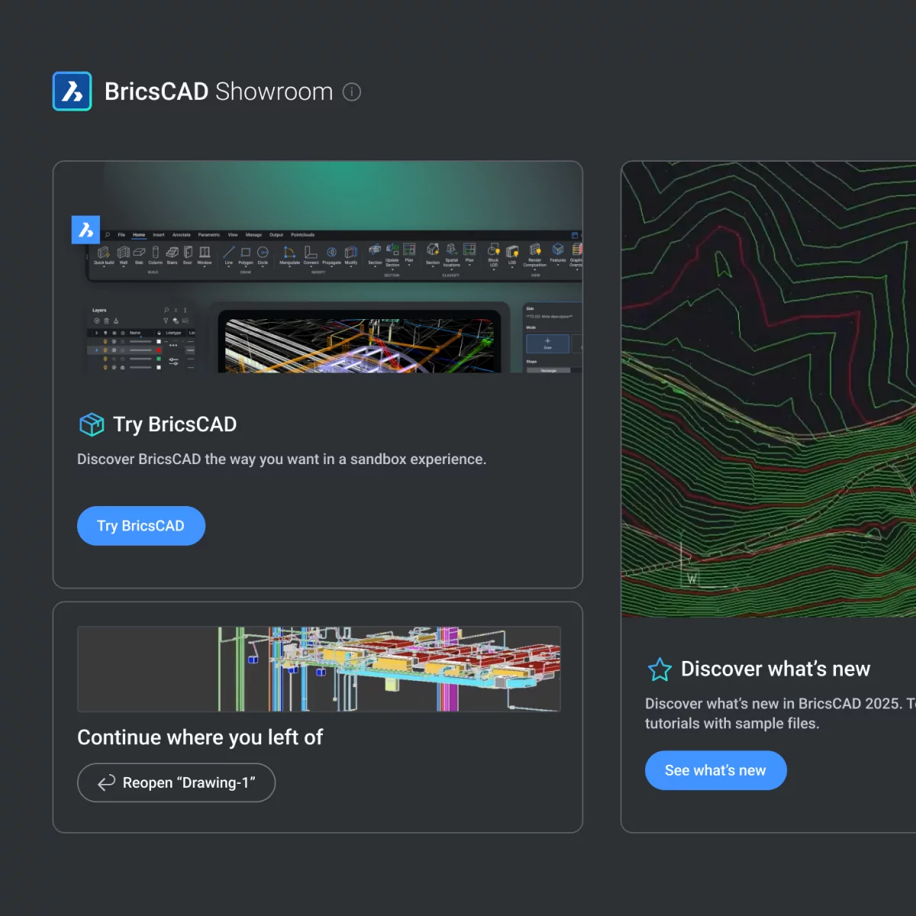Select the Wall tool in the ribbon
916x916 pixels.
pos(123,253)
